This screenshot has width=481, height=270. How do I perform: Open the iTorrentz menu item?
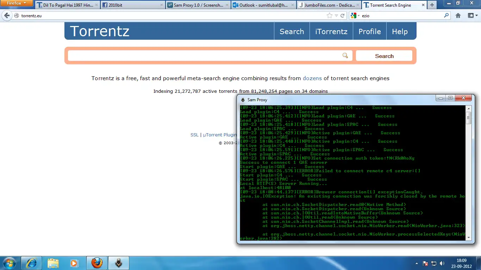click(x=331, y=31)
